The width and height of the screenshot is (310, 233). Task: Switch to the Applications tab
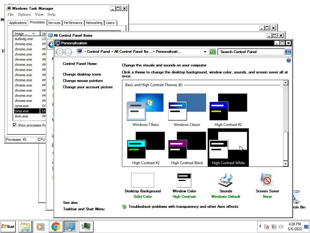click(18, 23)
